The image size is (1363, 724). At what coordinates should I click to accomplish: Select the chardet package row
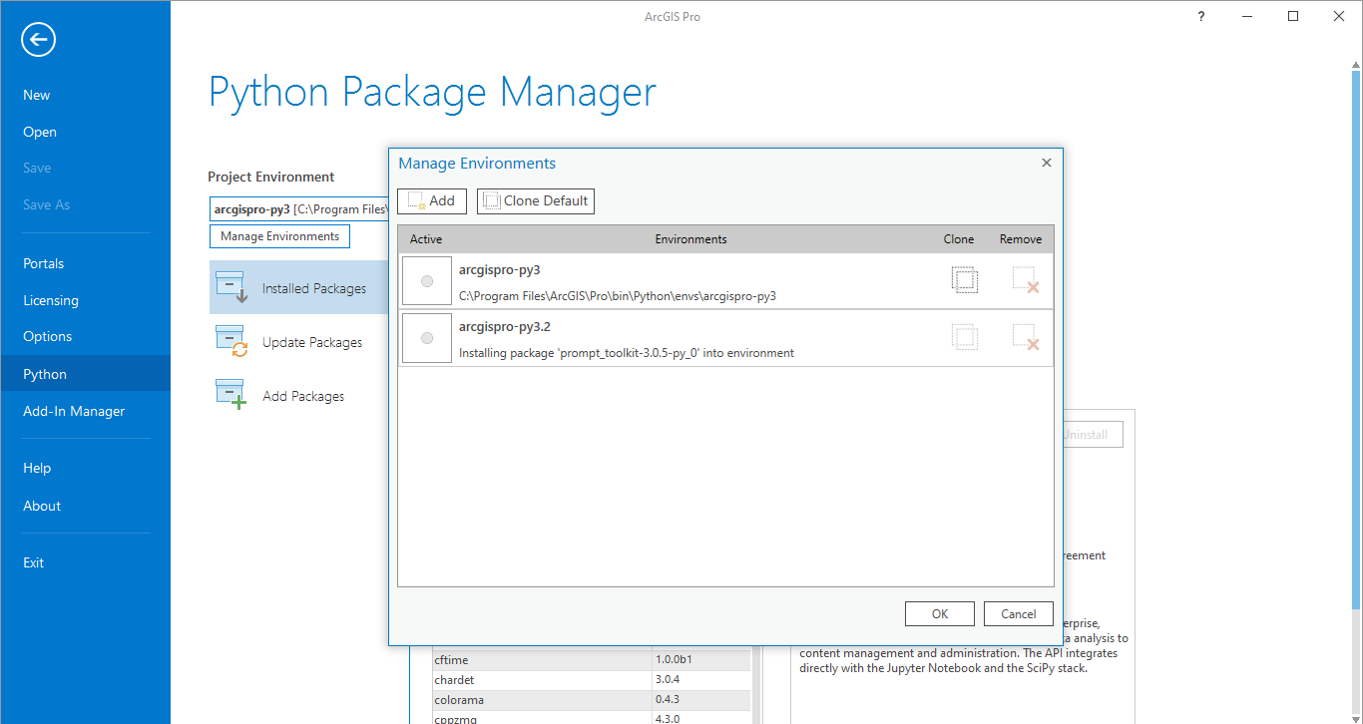(591, 680)
